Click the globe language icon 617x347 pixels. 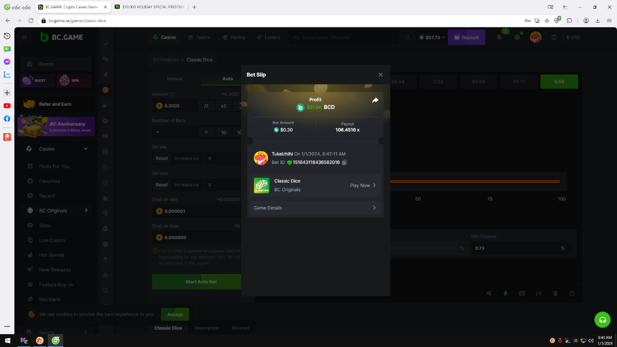pyautogui.click(x=554, y=38)
